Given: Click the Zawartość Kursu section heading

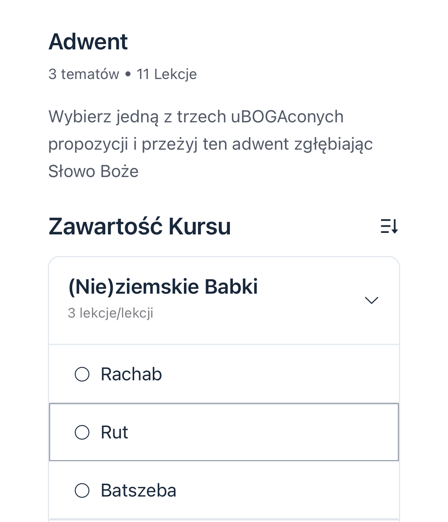Looking at the screenshot, I should pyautogui.click(x=139, y=226).
